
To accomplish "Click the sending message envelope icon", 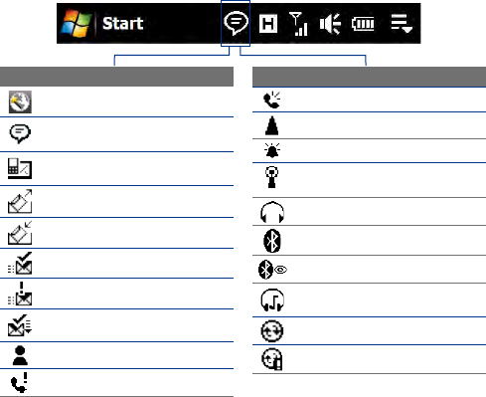I will [20, 201].
